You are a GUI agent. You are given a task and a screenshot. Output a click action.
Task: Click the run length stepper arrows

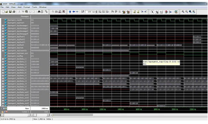click(96, 12)
